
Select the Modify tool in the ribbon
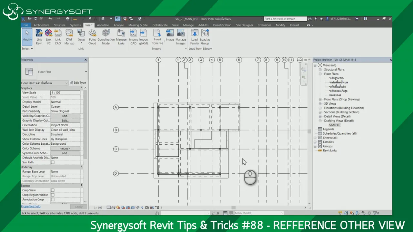[27, 36]
